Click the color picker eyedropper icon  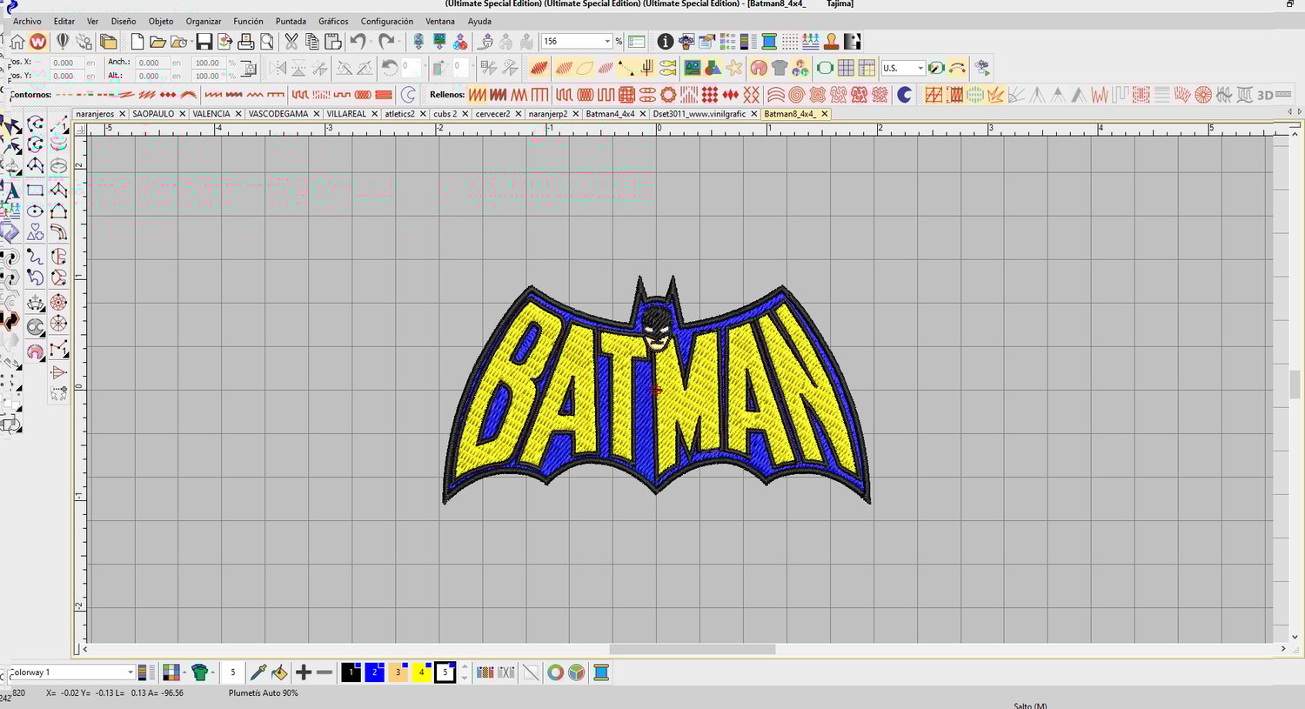pyautogui.click(x=258, y=672)
